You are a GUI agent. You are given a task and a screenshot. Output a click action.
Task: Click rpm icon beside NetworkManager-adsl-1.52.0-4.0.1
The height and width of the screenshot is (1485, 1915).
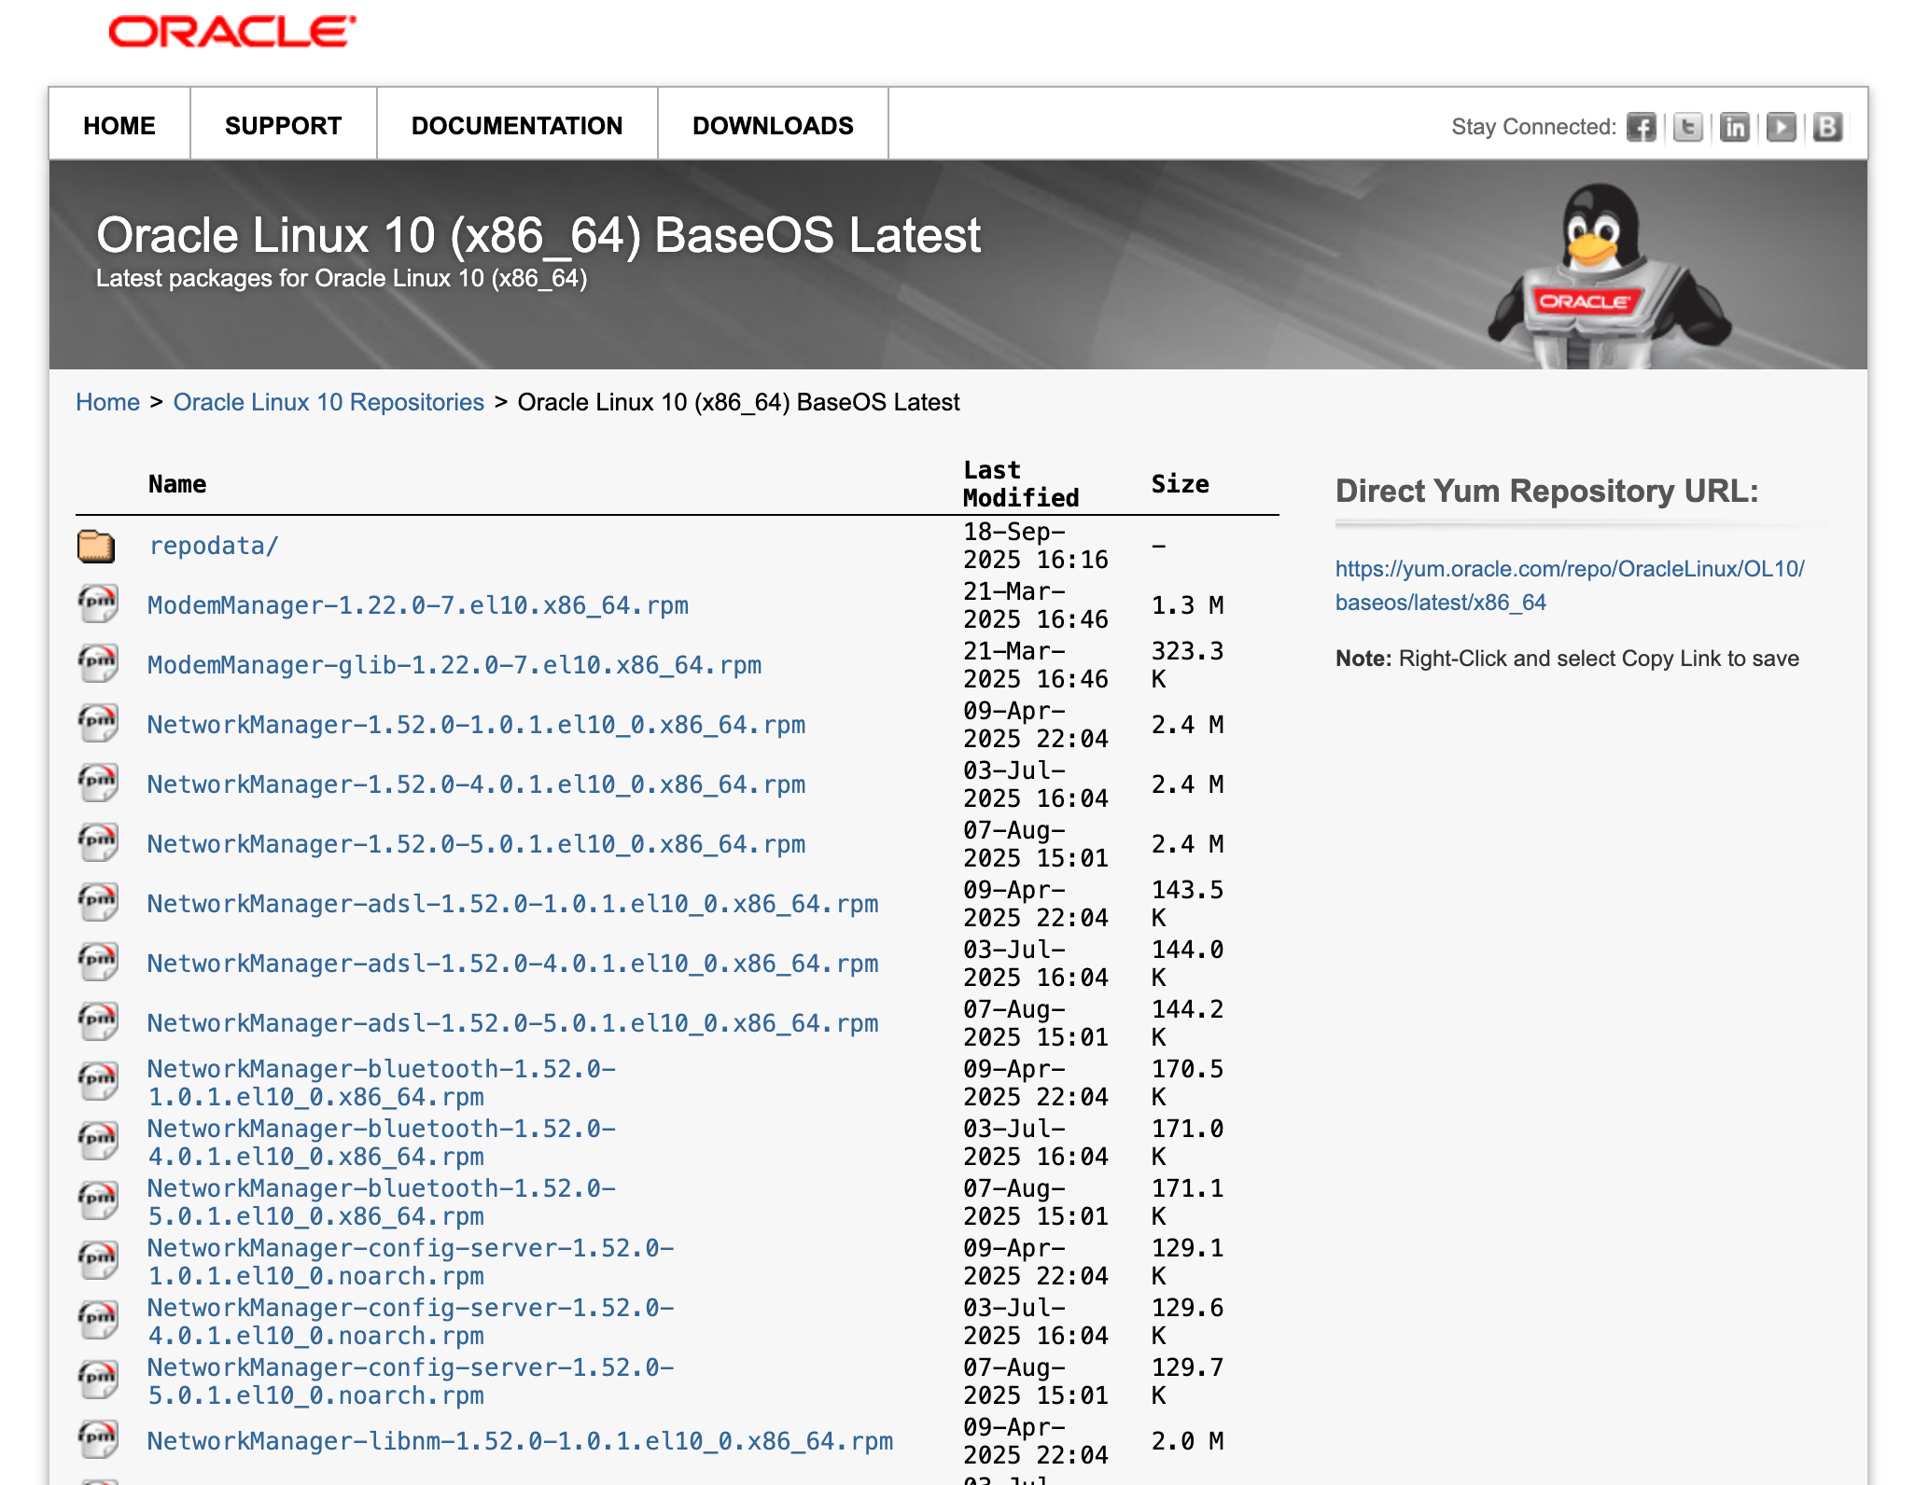point(98,963)
